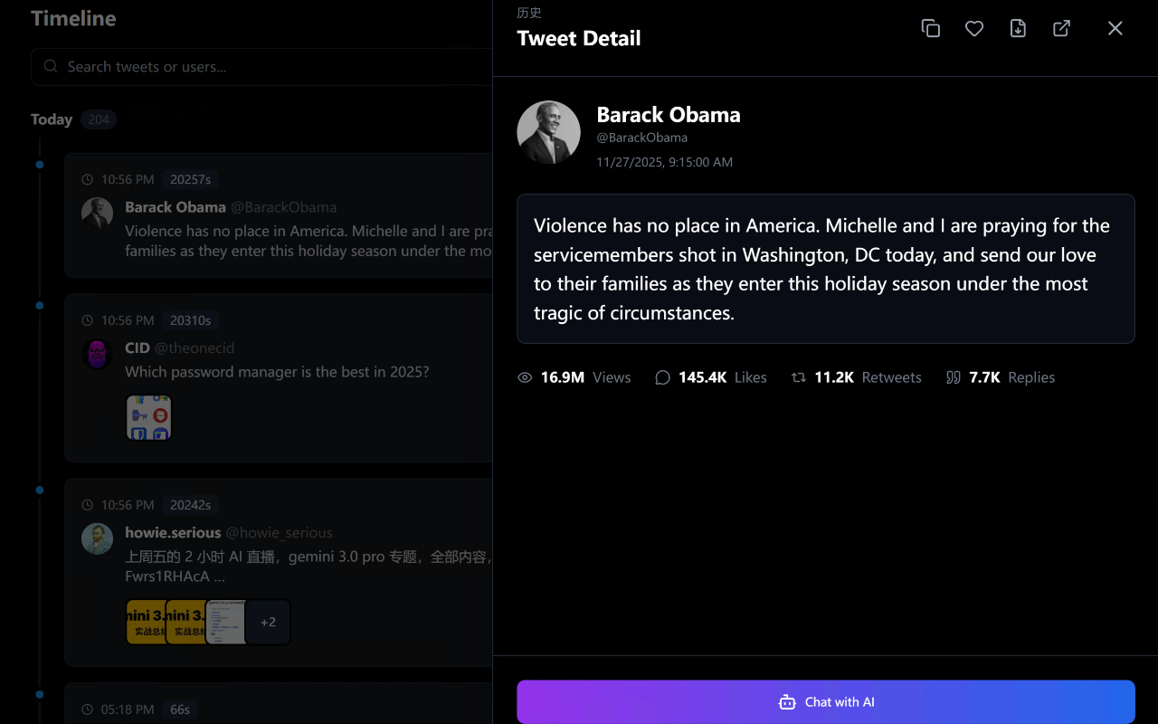The height and width of the screenshot is (724, 1158).
Task: Click the clock icon beside 05:18 PM
Action: pyautogui.click(x=88, y=710)
